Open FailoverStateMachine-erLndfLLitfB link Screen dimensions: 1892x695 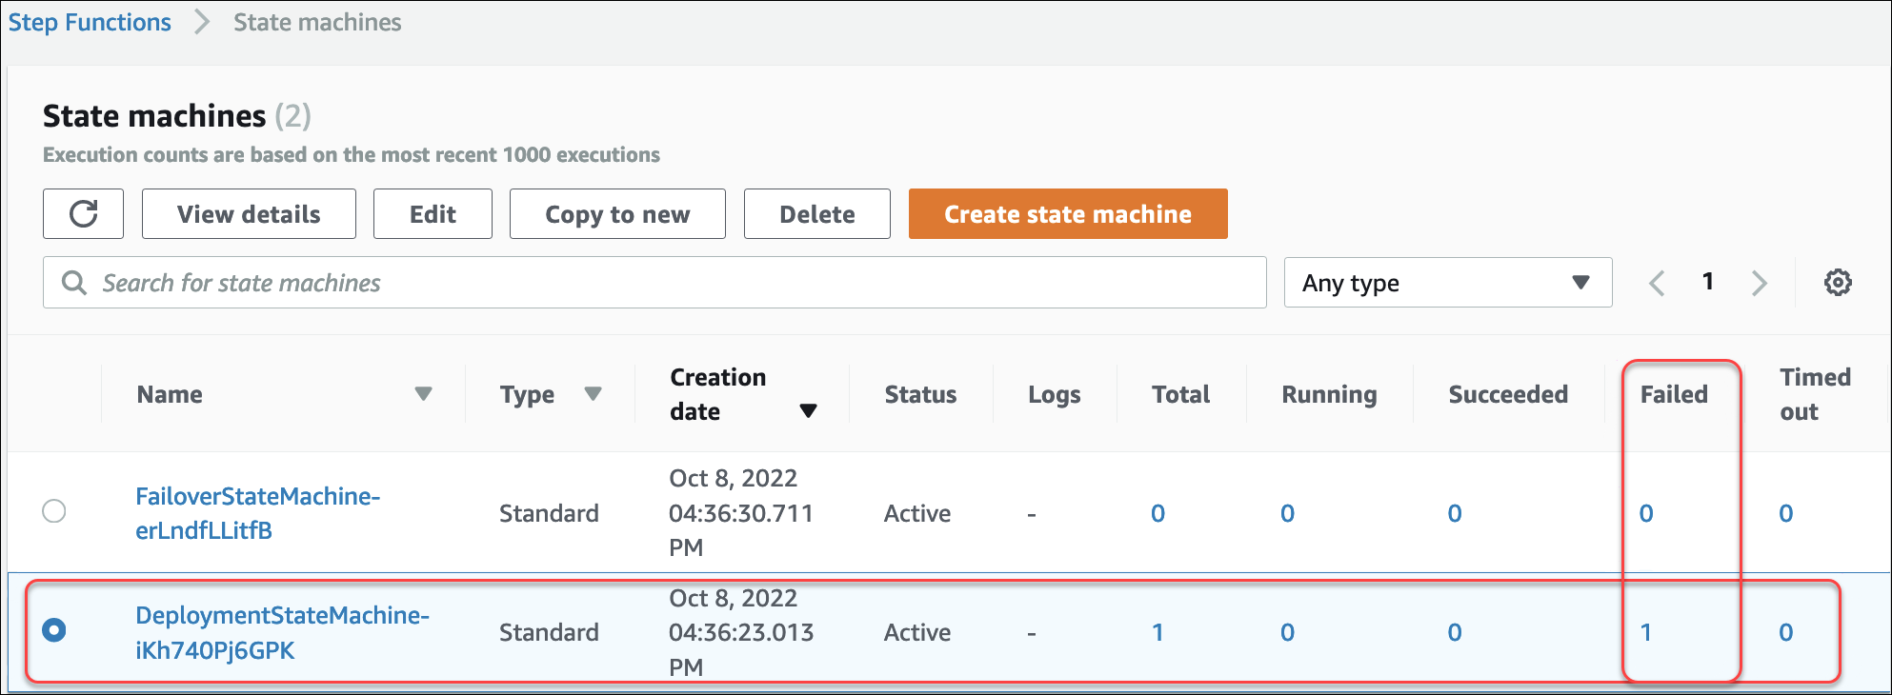tap(257, 513)
